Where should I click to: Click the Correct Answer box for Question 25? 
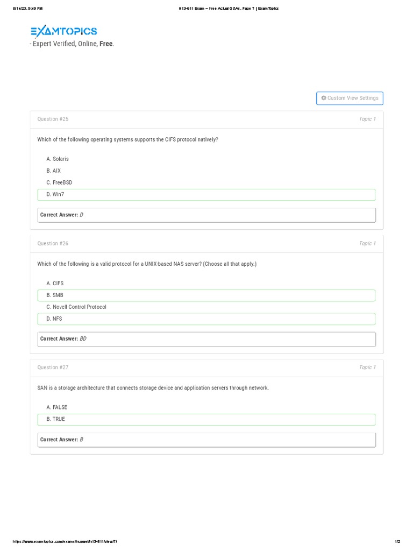[x=206, y=215]
